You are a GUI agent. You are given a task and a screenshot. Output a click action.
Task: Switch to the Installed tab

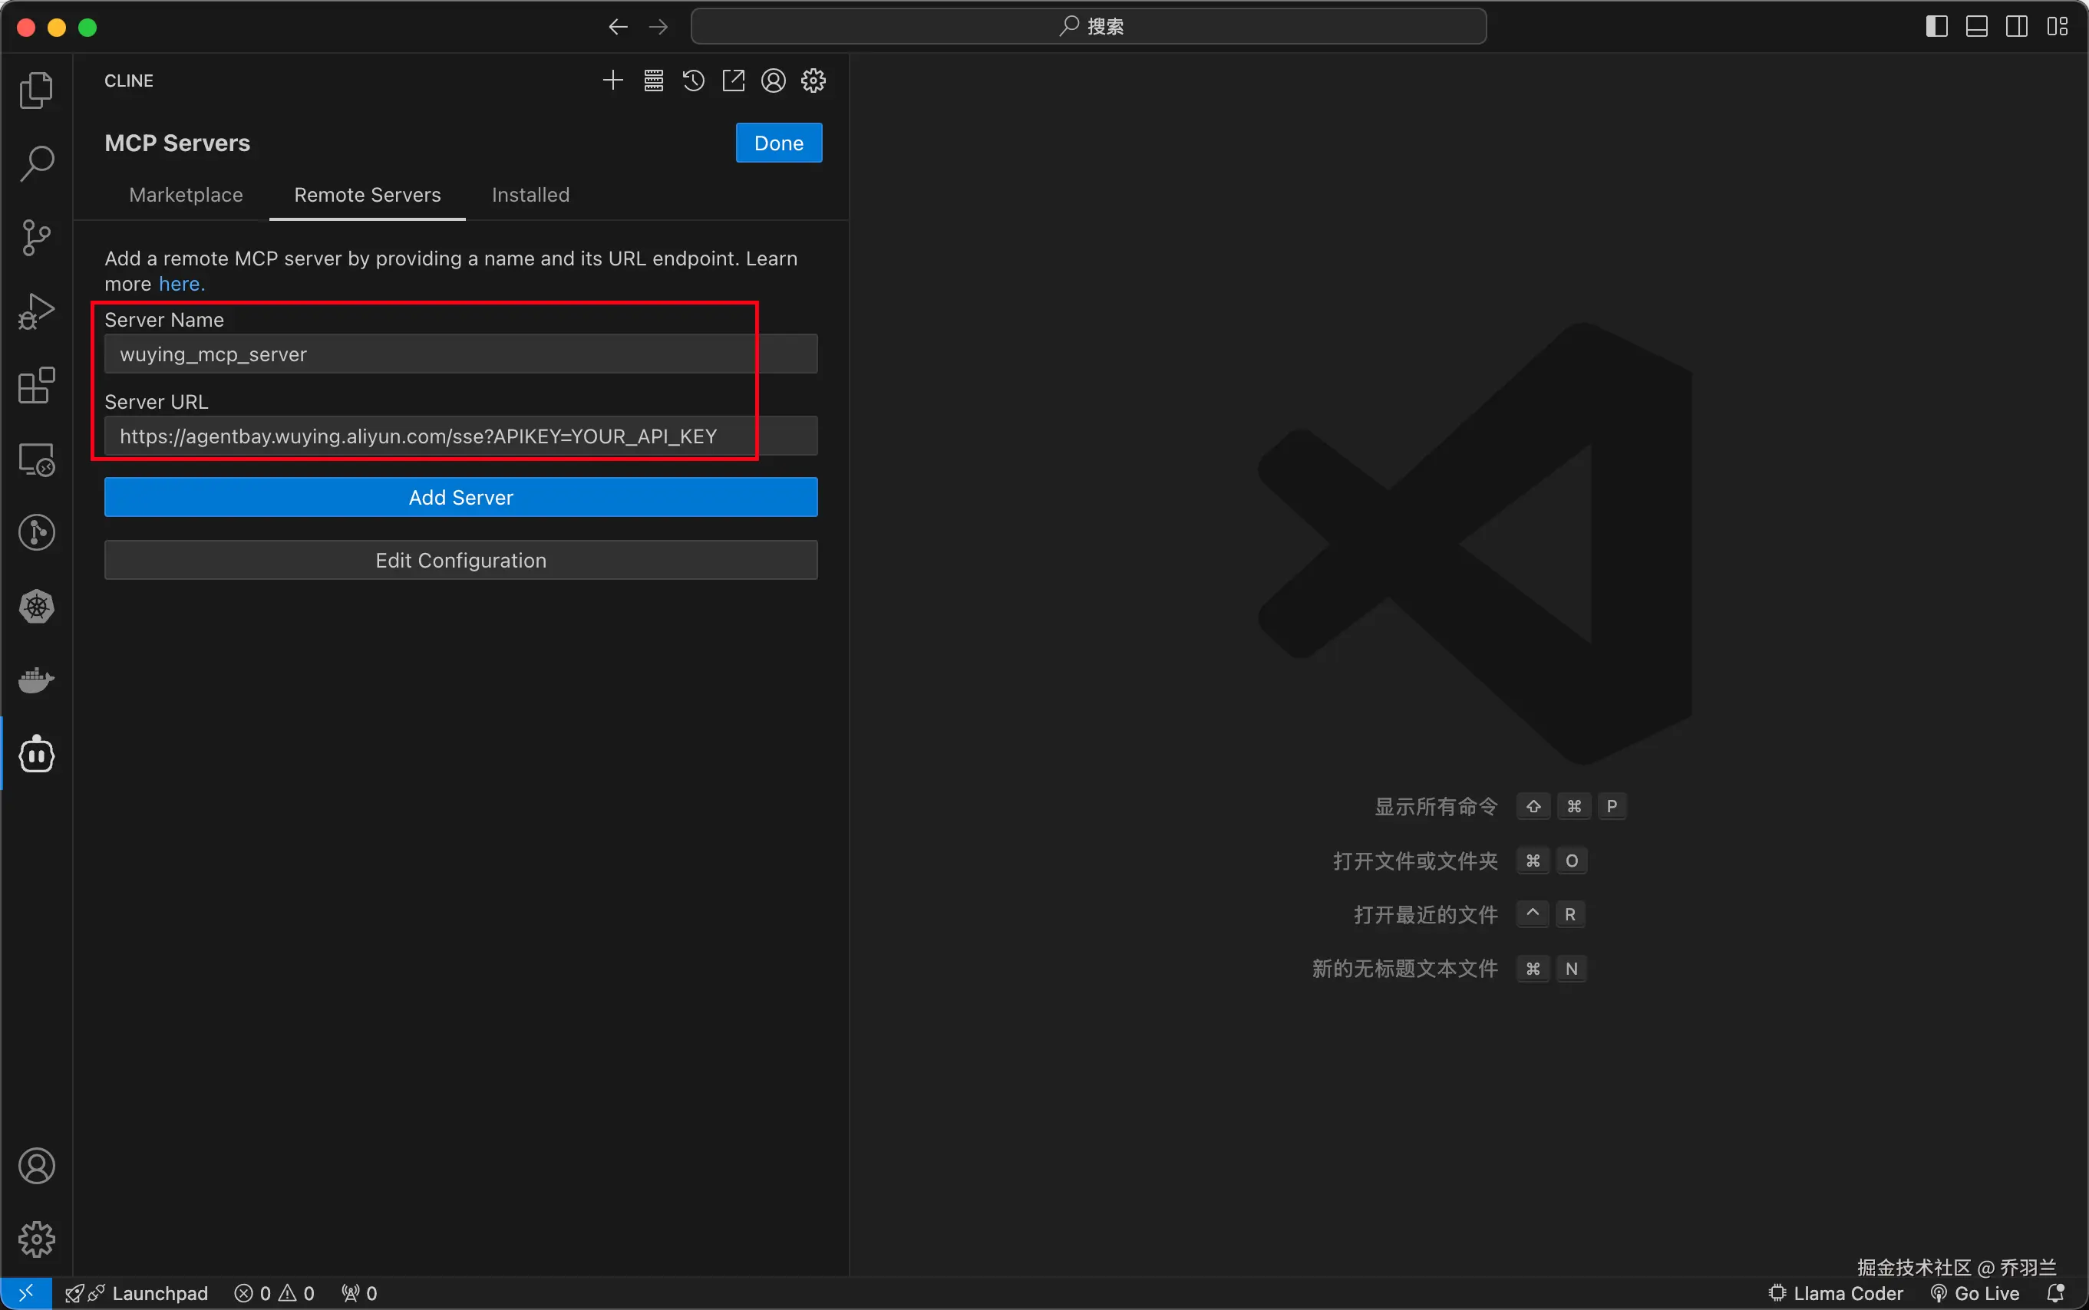click(x=530, y=195)
